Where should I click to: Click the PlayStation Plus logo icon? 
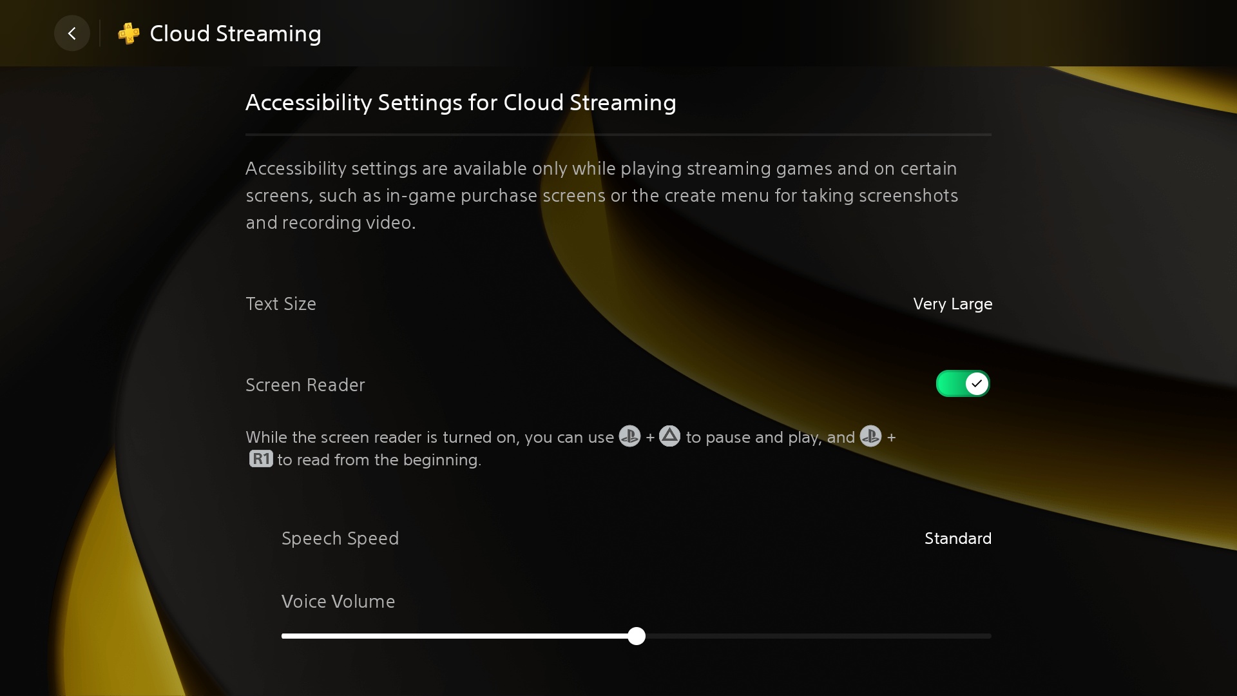[129, 34]
